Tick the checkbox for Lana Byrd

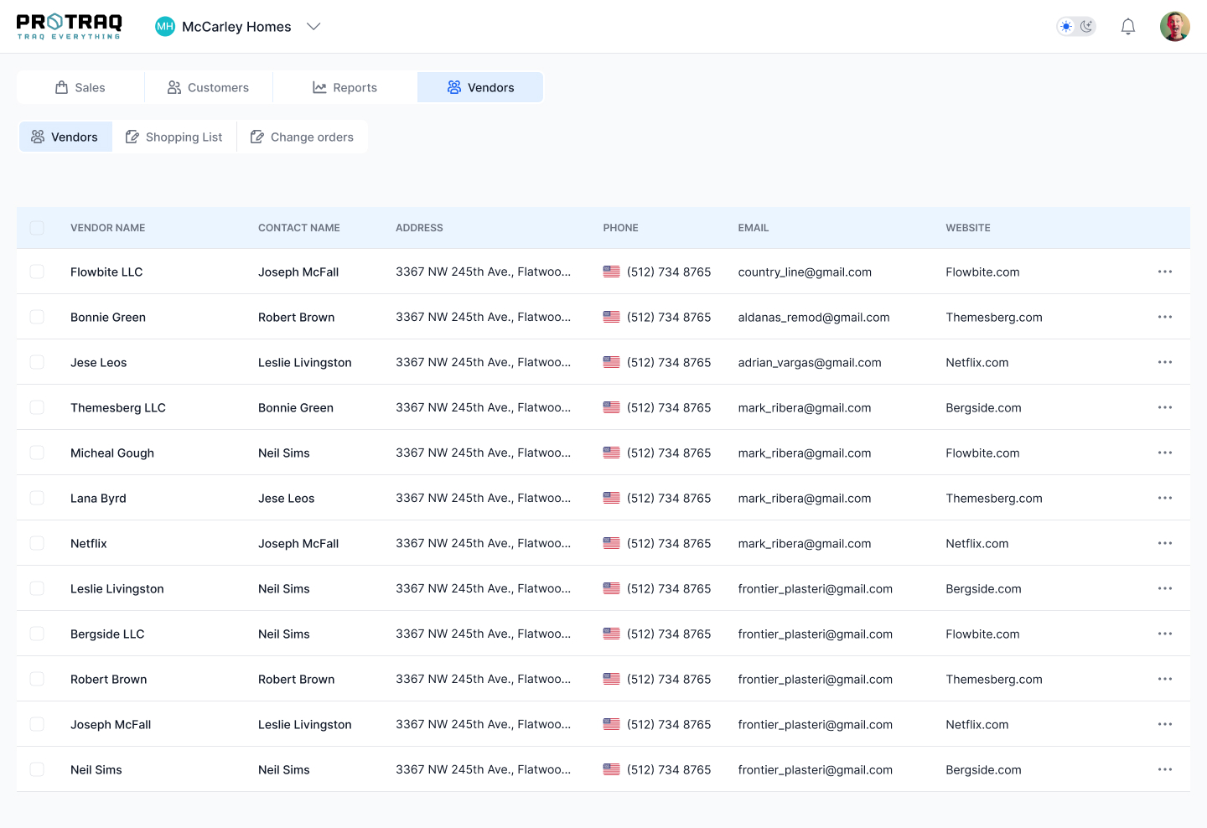37,498
